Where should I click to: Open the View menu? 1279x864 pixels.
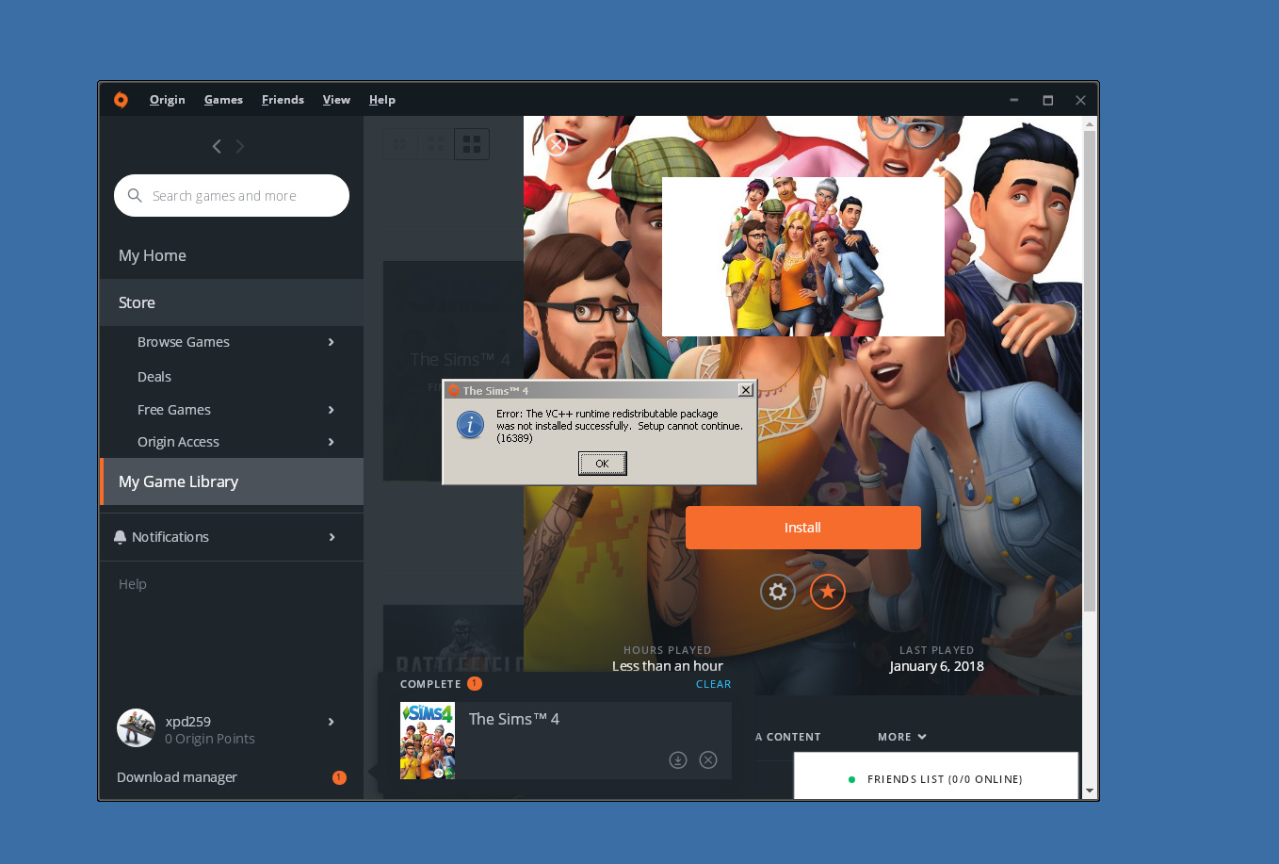336,100
